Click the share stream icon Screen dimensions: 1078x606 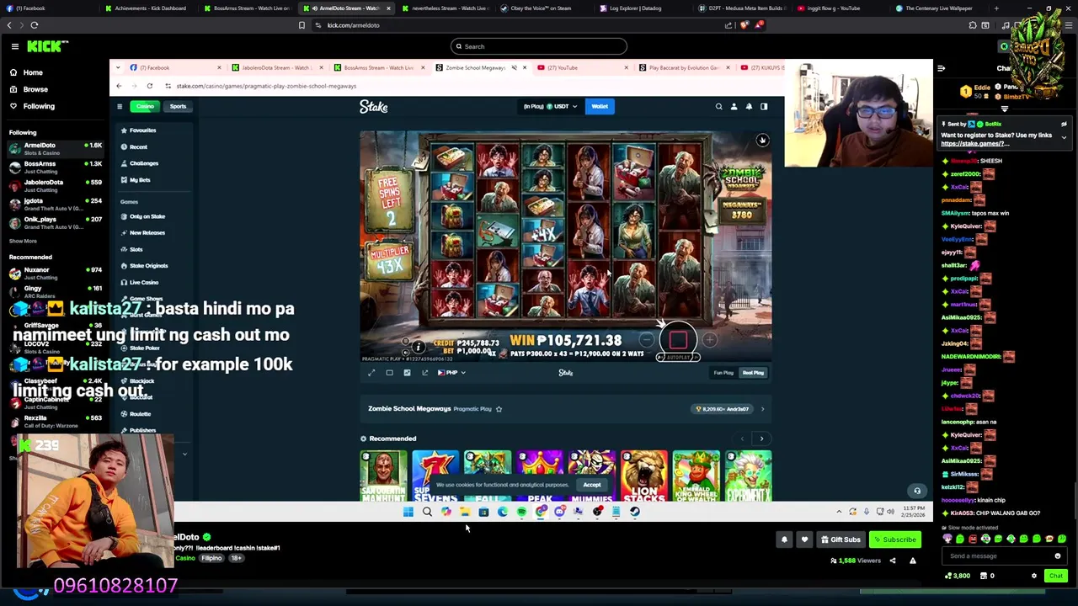pyautogui.click(x=893, y=561)
